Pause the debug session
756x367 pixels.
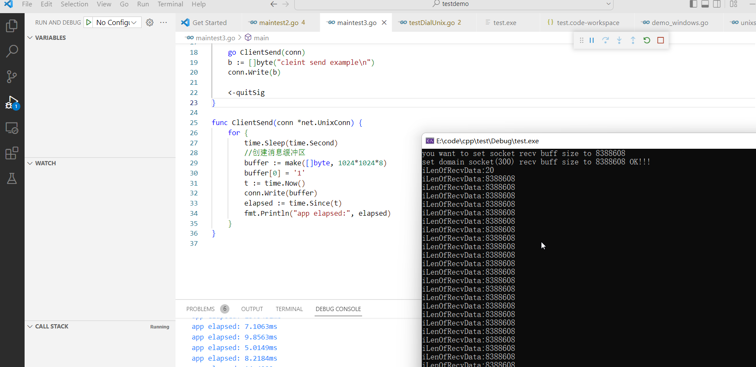click(x=591, y=40)
